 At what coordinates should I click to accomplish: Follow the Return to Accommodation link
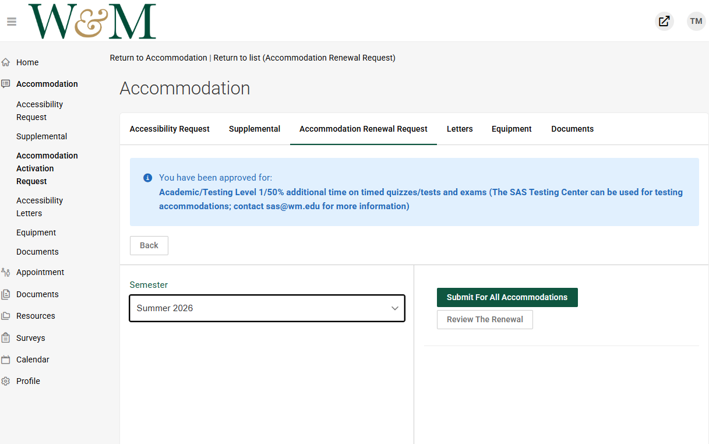(x=158, y=58)
